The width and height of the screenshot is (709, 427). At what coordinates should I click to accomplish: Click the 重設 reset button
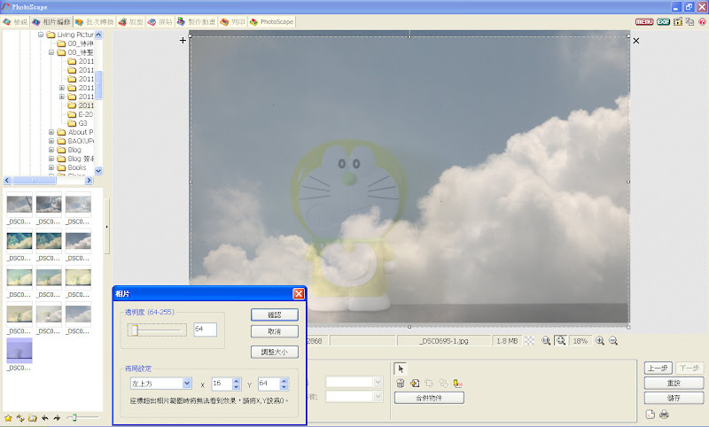click(674, 383)
